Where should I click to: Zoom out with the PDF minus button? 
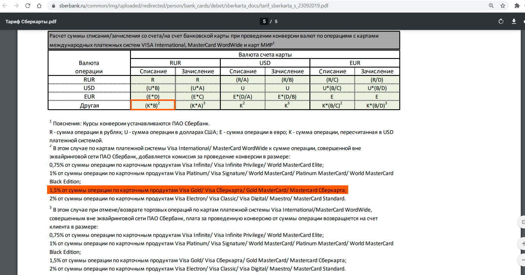pyautogui.click(x=522, y=260)
